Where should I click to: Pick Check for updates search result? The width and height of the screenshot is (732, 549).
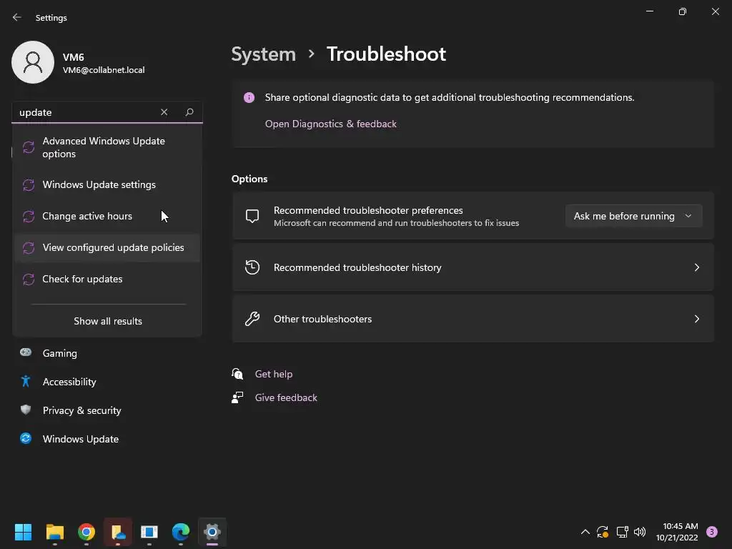[107, 280]
